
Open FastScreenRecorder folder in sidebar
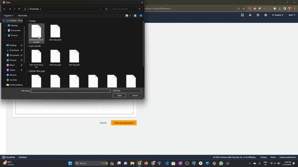click(x=14, y=85)
